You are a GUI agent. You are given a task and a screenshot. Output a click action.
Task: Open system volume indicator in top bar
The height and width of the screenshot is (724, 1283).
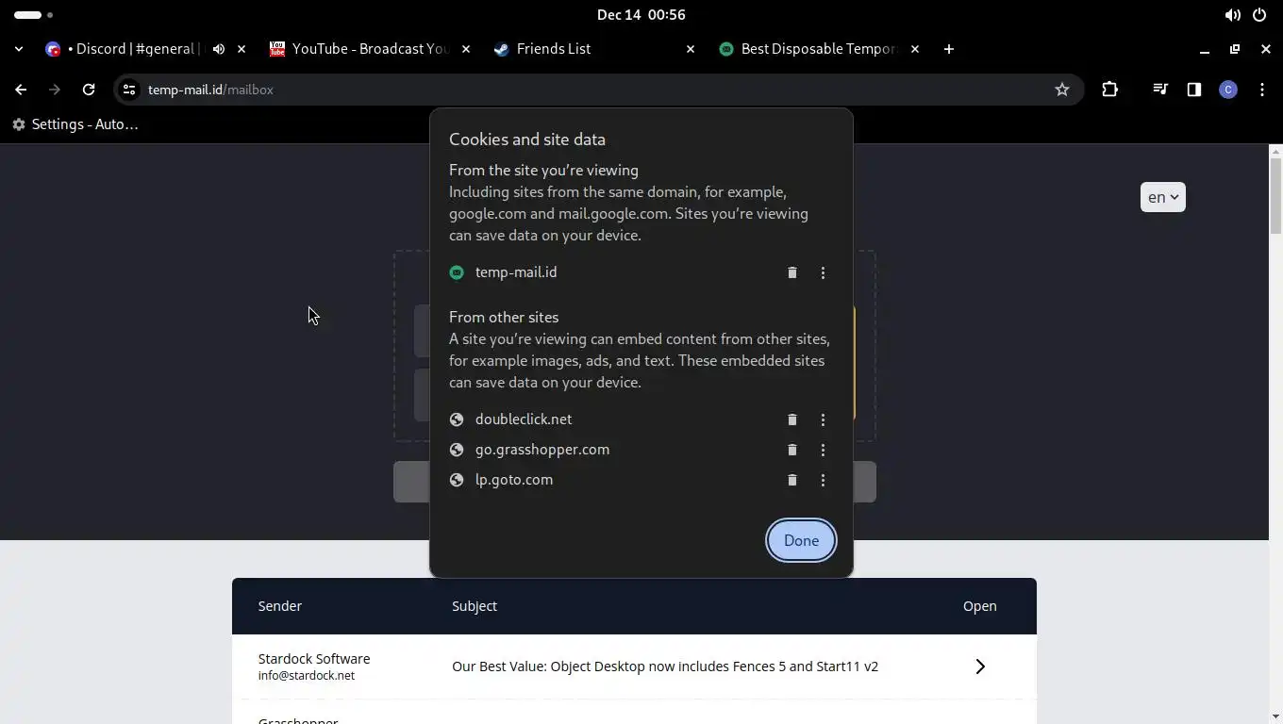coord(1232,15)
